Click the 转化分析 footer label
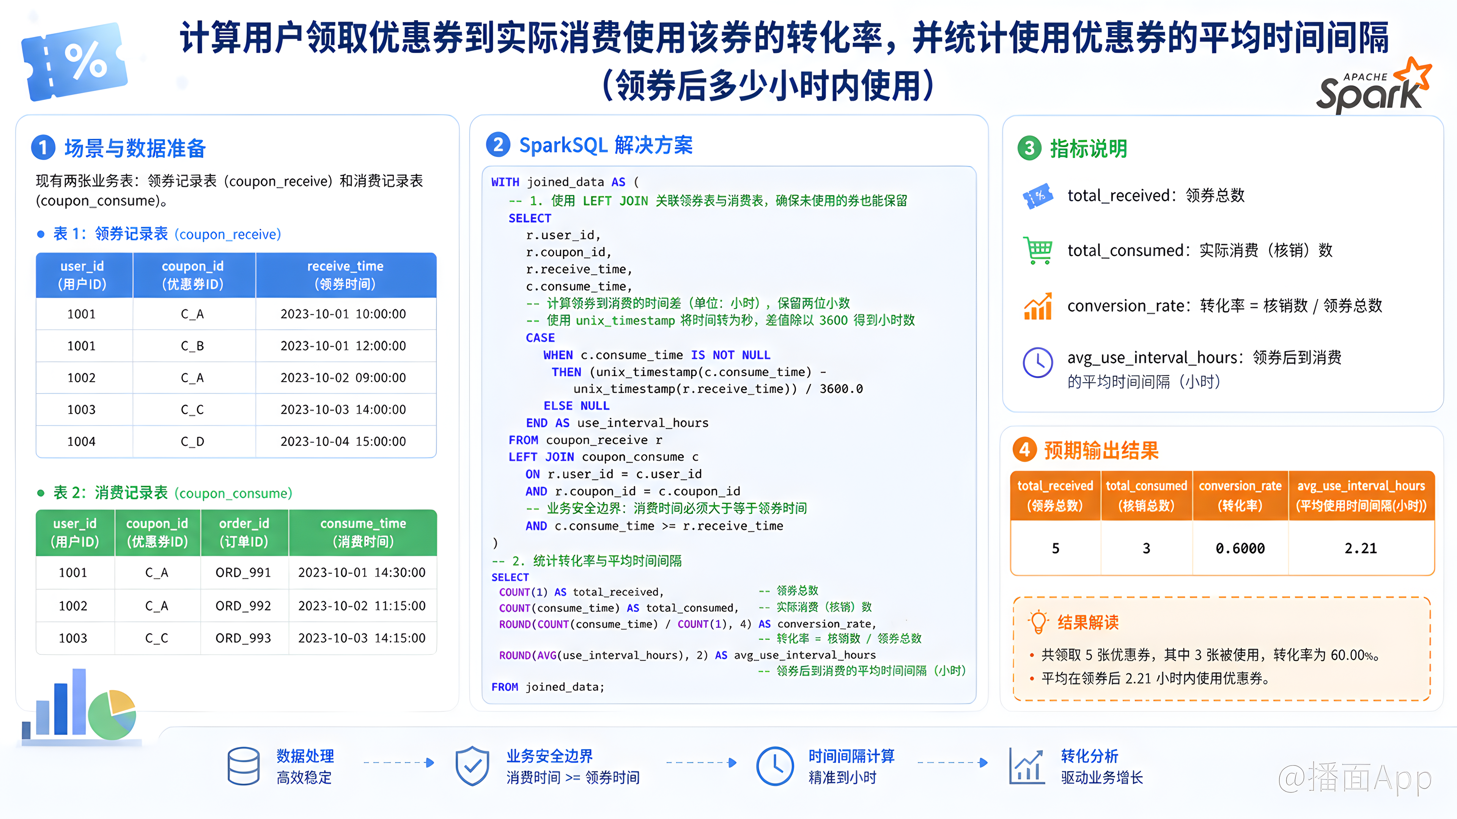The image size is (1457, 819). coord(1089,756)
